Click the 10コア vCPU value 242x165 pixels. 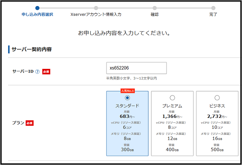[217, 127]
